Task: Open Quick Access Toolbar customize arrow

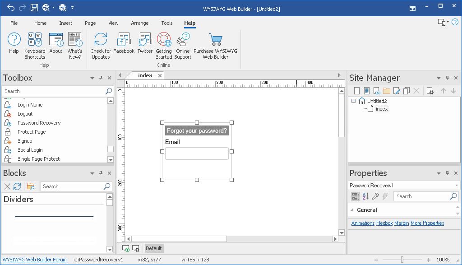Action: (73, 8)
